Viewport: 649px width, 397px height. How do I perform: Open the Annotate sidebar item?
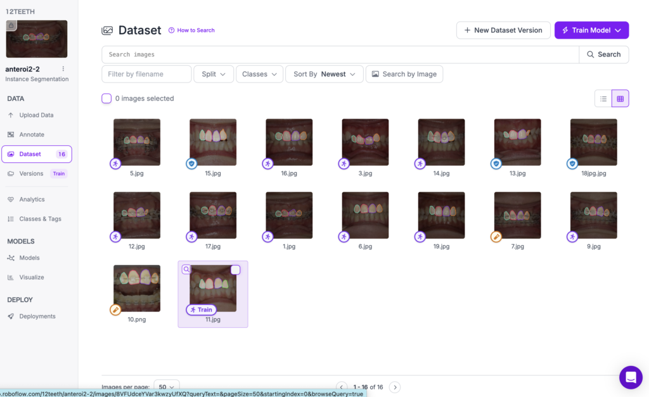click(32, 134)
